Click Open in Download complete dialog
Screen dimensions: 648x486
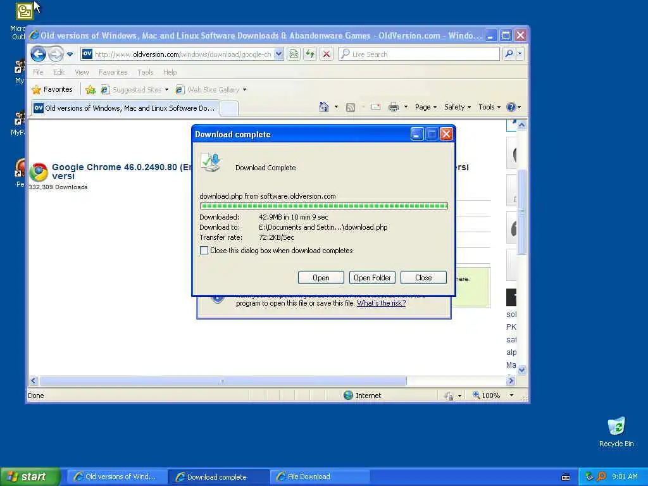click(321, 278)
